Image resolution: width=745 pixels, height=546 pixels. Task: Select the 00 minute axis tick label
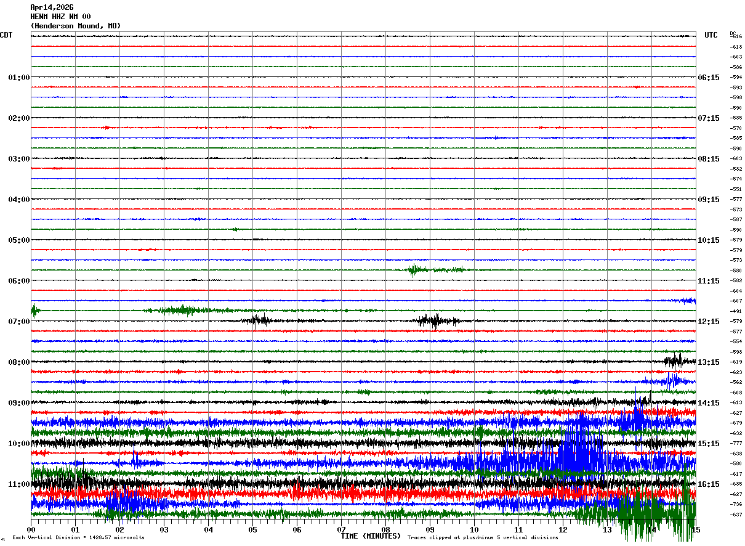click(31, 530)
